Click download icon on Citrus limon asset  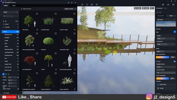click(x=37, y=30)
